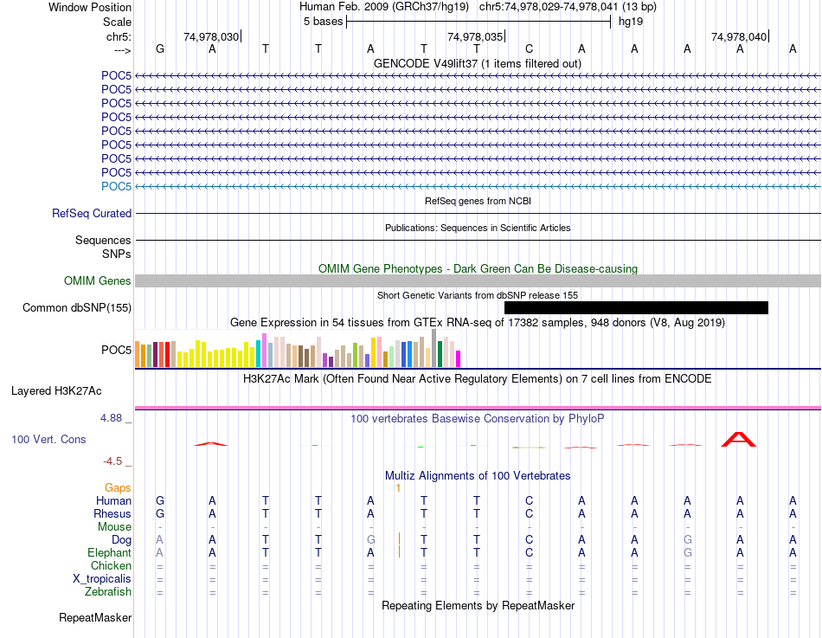Open '100 vertebrates Basewise Conservation by PhyloP' title
Viewport: 822px width, 638px height.
(478, 419)
